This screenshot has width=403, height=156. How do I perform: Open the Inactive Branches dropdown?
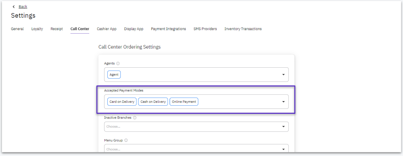click(196, 127)
